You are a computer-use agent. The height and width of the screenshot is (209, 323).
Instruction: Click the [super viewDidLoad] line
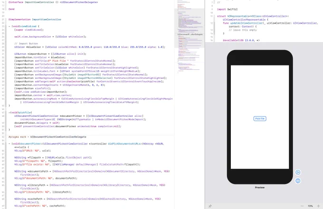[x=29, y=30]
